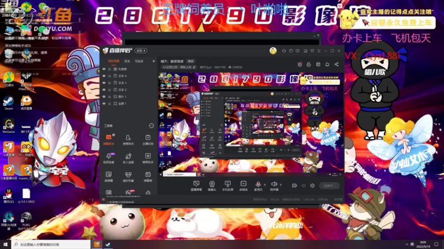Open the 榜单助手 tool
444x249 pixels.
pyautogui.click(x=148, y=158)
